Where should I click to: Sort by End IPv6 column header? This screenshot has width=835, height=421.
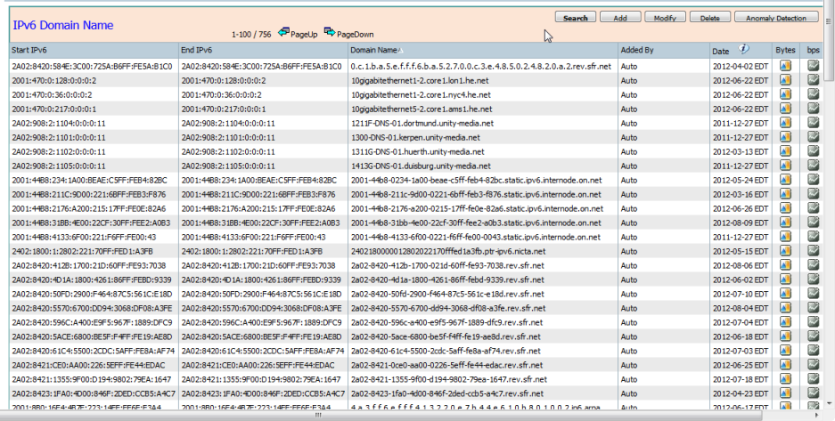(197, 51)
